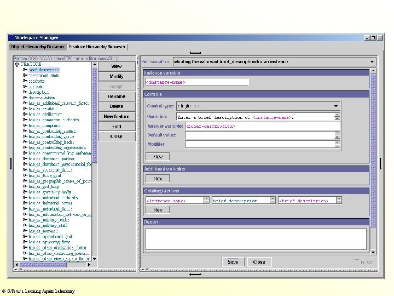This screenshot has height=296, width=394.
Task: Switch to the Object Hierarchy Browser tab
Action: (38, 47)
